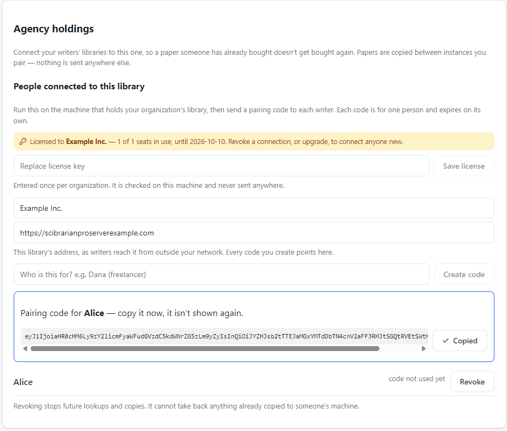Click the instruction beginning 'Run this on the machine'

click(247, 115)
